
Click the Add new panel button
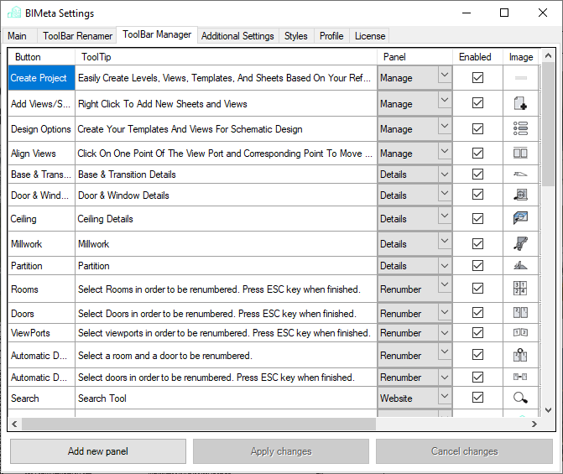(x=97, y=451)
